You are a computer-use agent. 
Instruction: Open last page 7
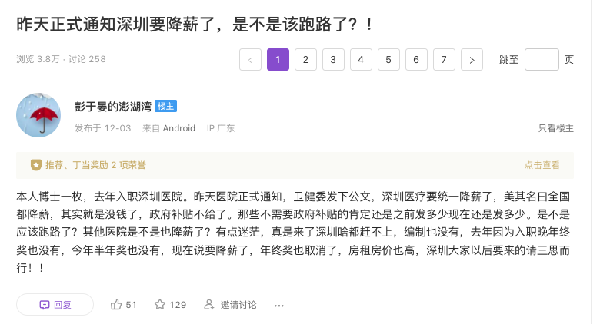tap(444, 59)
